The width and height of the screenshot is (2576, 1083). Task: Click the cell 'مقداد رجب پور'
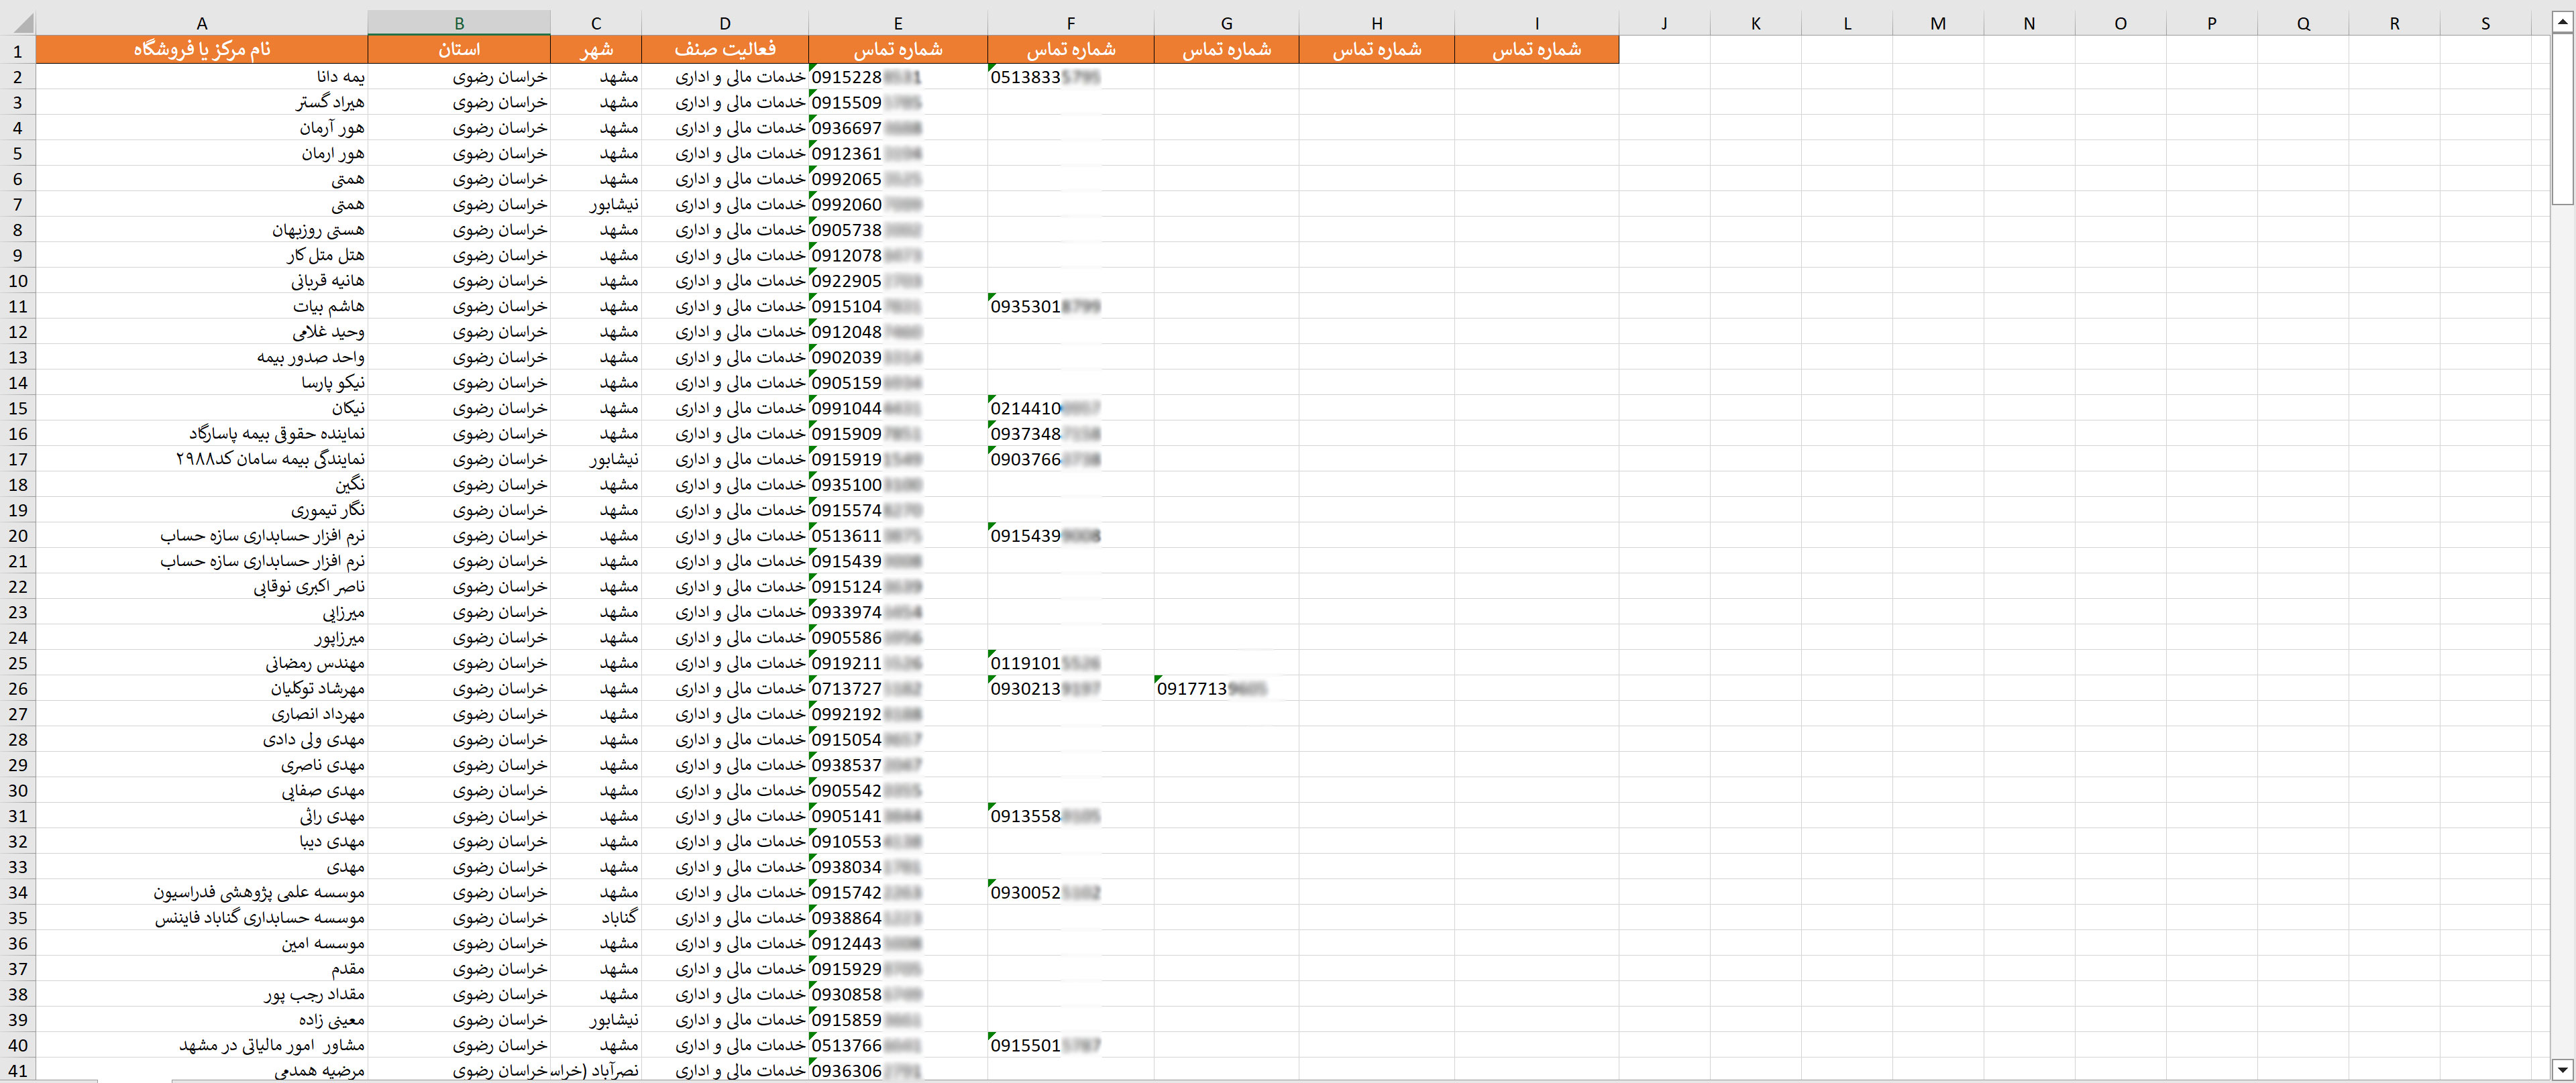202,995
